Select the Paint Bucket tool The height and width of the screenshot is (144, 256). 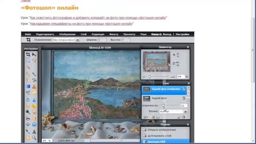pos(34,80)
